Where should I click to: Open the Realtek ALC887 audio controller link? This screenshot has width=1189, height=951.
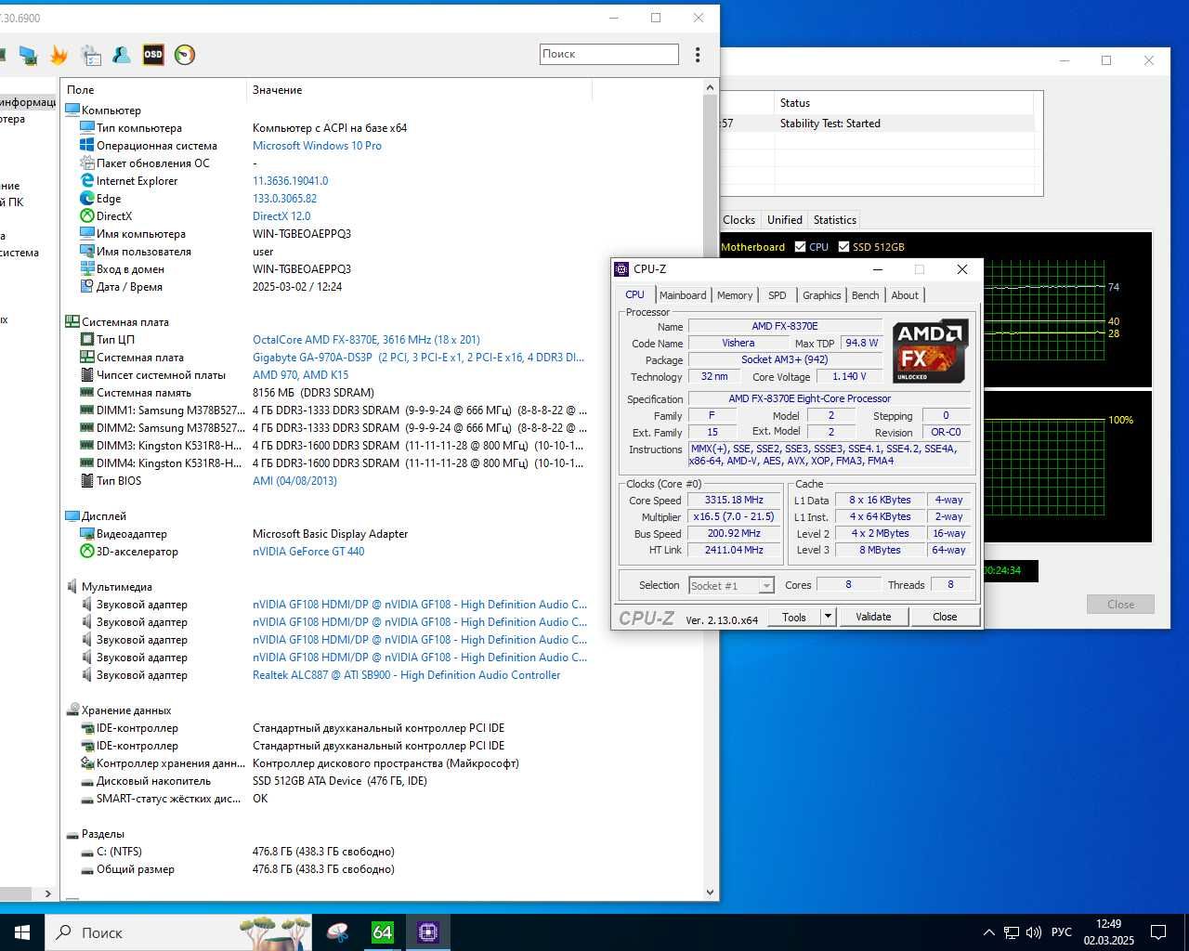(x=406, y=675)
